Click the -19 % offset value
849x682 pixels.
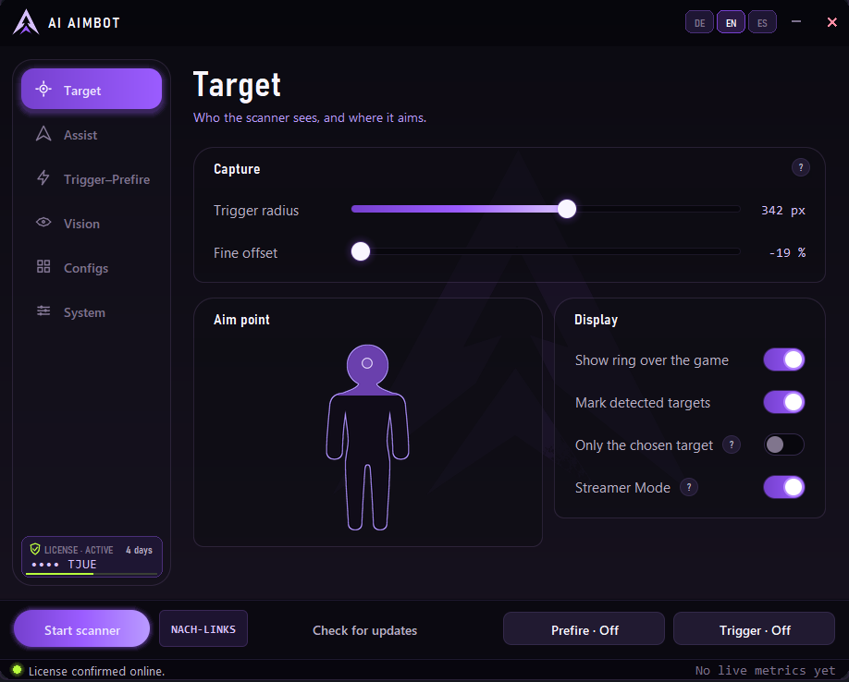[x=787, y=253]
